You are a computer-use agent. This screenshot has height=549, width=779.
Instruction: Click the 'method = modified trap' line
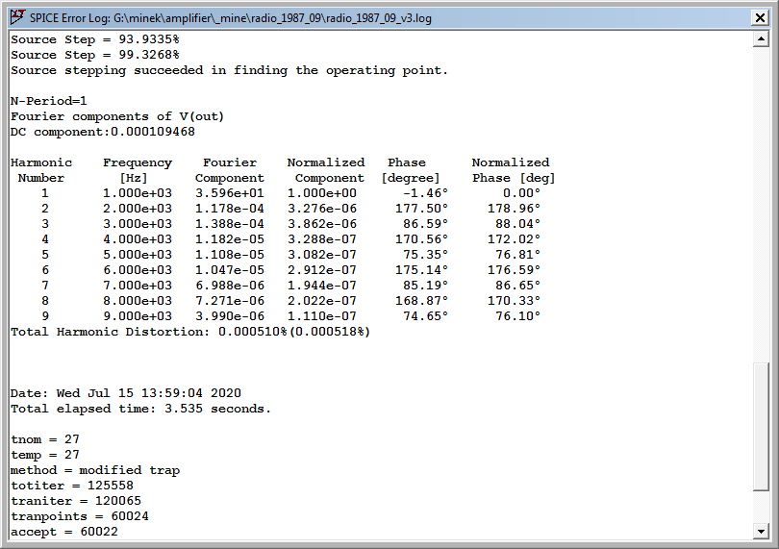click(x=95, y=471)
